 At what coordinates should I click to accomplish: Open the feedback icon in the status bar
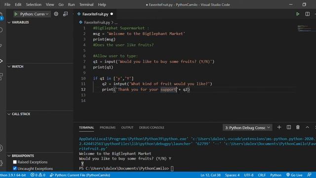[309, 175]
